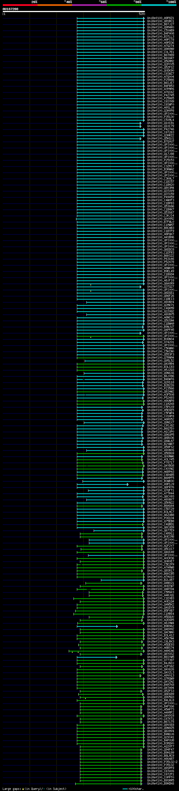This screenshot has height=791, width=179.
Task: Select hit UniRef100_A7TR44
Action: 161,494
